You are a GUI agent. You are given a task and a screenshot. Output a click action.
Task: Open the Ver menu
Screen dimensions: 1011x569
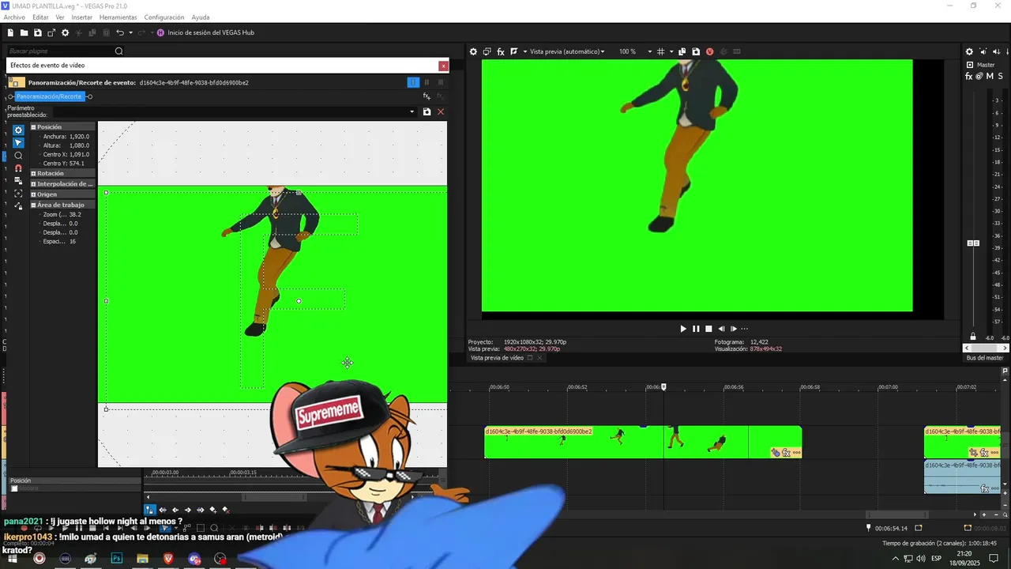tap(60, 17)
